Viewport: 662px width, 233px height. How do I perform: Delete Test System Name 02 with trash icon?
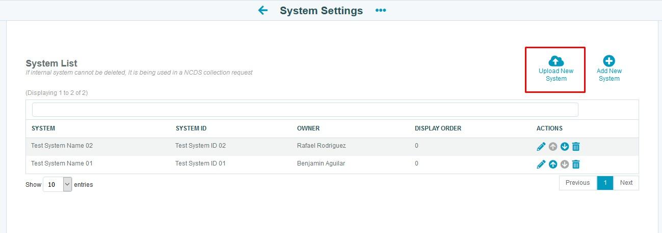[x=576, y=147]
